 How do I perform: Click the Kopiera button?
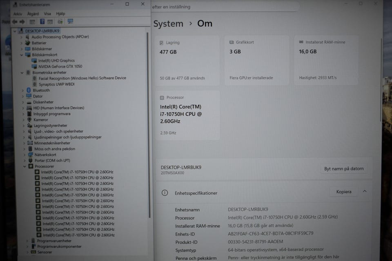coord(343,192)
